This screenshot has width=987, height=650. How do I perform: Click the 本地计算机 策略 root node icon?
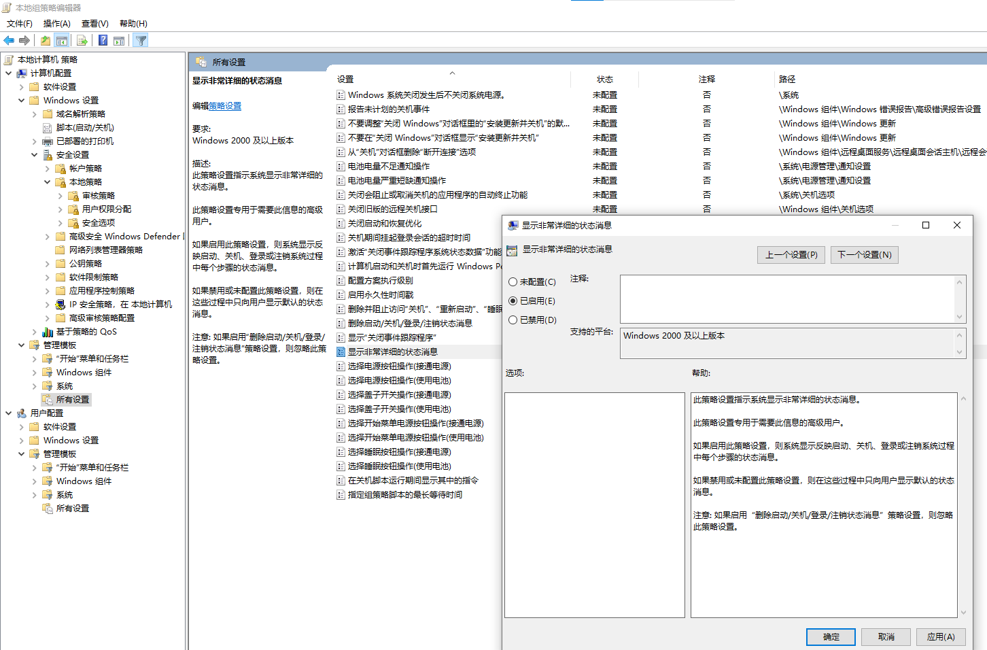point(8,60)
